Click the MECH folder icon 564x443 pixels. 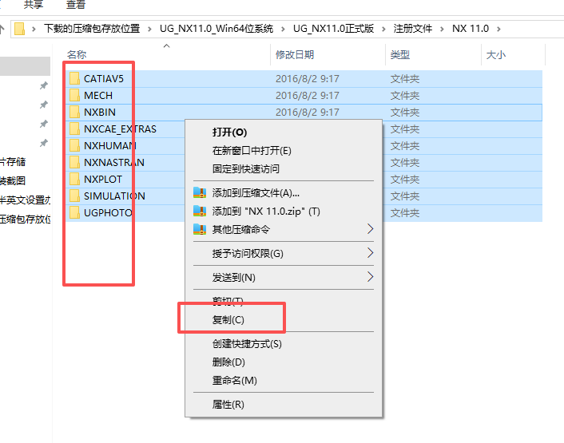(74, 95)
